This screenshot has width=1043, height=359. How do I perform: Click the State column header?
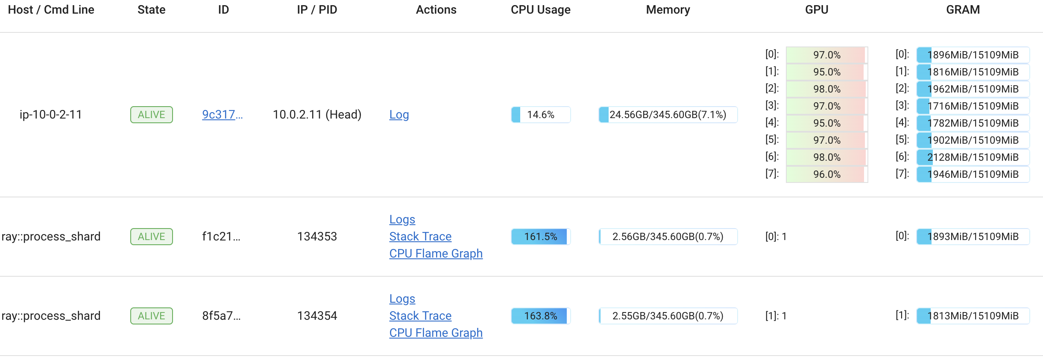point(151,10)
